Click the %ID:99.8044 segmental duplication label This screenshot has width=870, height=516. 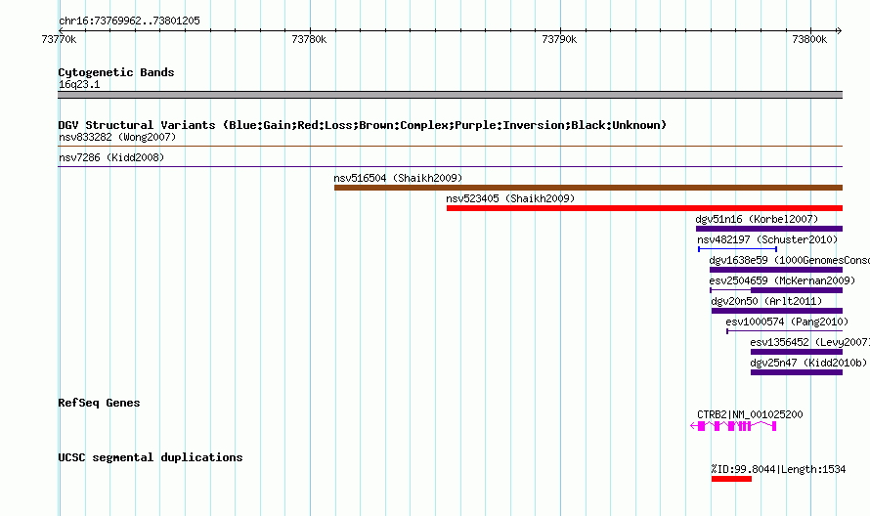coord(778,469)
